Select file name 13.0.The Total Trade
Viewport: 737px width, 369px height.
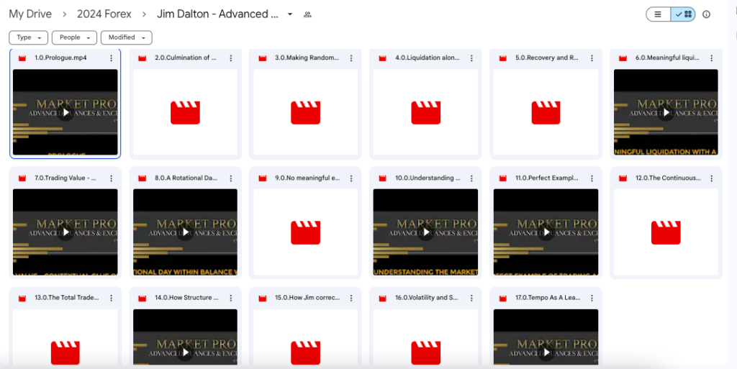(x=67, y=298)
